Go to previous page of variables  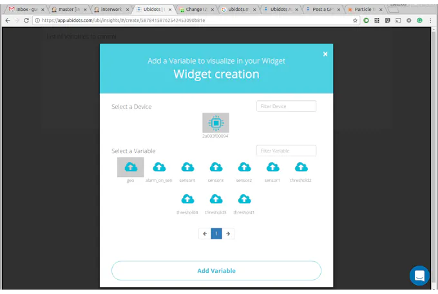click(205, 234)
